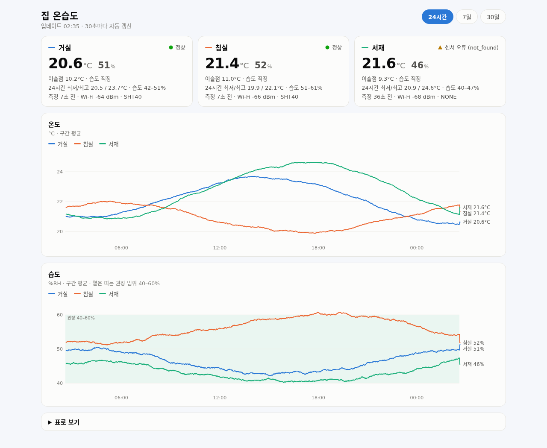Click the 24시간 최저/최고 20.9 / 24.6°C line
The height and width of the screenshot is (448, 547).
(420, 88)
